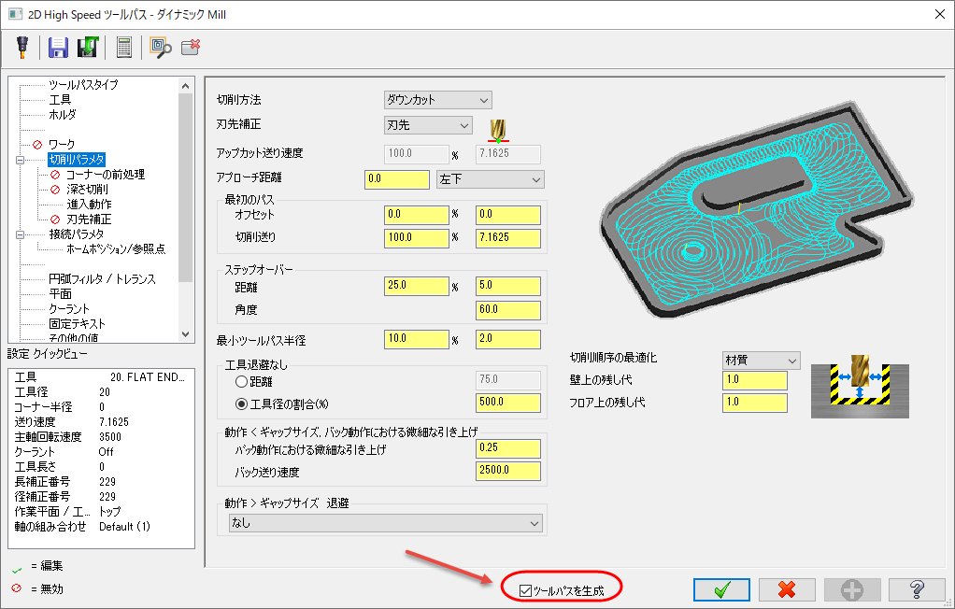Click the disable-toolpath red X toolbar icon
955x609 pixels.
[x=191, y=47]
